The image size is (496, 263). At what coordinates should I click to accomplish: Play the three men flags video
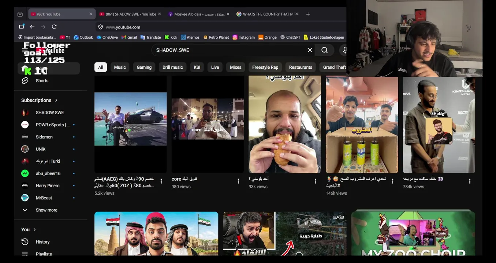156,233
